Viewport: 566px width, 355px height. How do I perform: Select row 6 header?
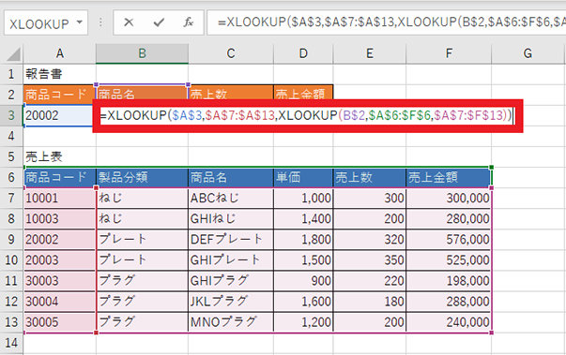(x=11, y=178)
